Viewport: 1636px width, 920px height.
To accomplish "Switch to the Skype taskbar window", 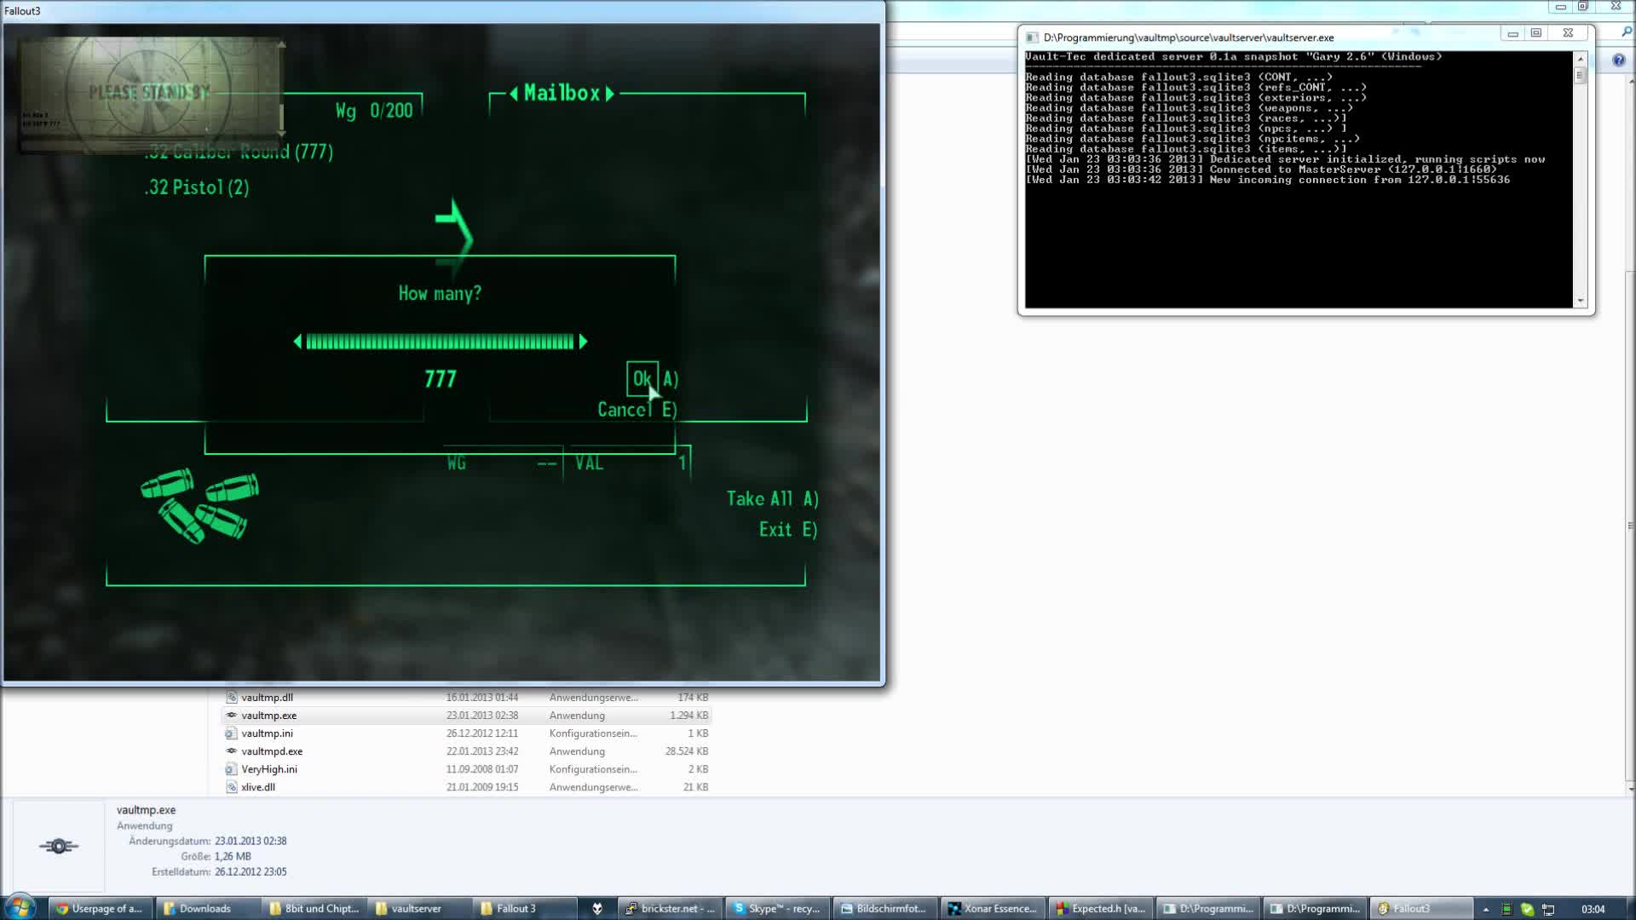I will click(x=775, y=908).
